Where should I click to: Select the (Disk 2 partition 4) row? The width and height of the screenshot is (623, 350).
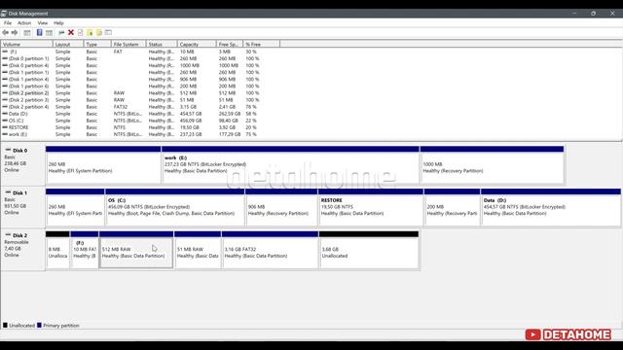click(131, 107)
